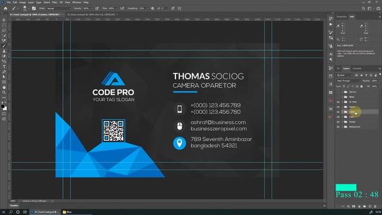Toggle pressure for opacity icon
Viewport: 382px width, 215px height.
click(x=97, y=8)
